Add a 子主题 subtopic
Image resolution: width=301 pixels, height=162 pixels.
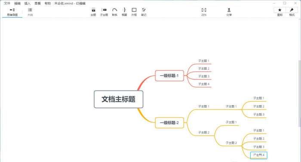(x=104, y=12)
